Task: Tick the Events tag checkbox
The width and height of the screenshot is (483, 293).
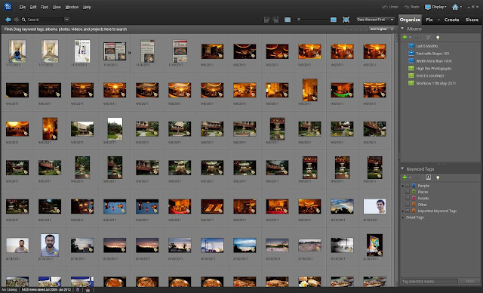Action: click(408, 198)
